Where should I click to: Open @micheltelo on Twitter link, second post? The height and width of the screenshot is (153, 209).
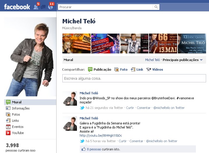[x=161, y=141]
